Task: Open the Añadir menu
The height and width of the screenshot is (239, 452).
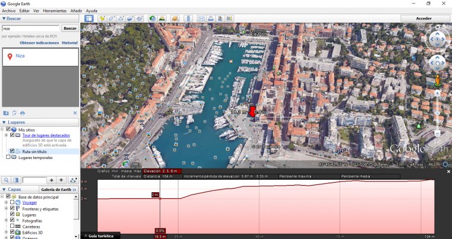Action: coord(76,11)
